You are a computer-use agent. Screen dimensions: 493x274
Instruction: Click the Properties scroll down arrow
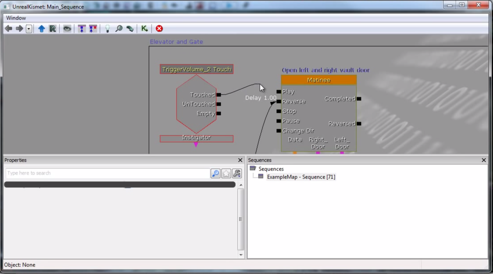coord(241,255)
